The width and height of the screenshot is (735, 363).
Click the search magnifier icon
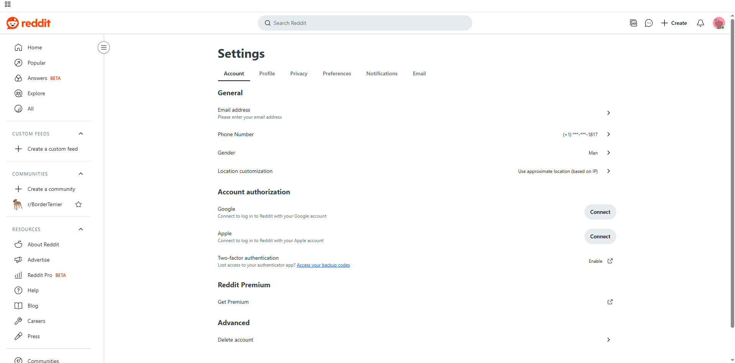[268, 23]
